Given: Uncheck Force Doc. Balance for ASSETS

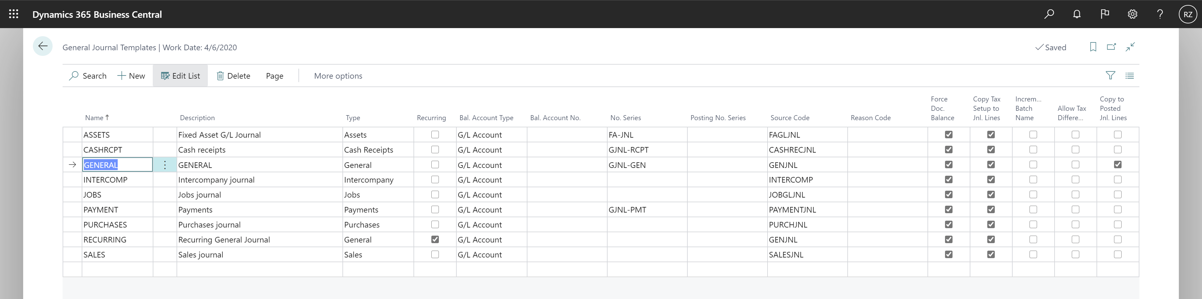Looking at the screenshot, I should (x=949, y=135).
